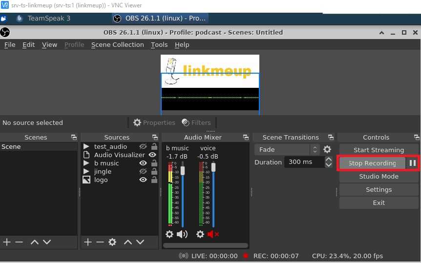This screenshot has width=421, height=263.
Task: Pop out the Sources dock panel
Action: click(155, 138)
